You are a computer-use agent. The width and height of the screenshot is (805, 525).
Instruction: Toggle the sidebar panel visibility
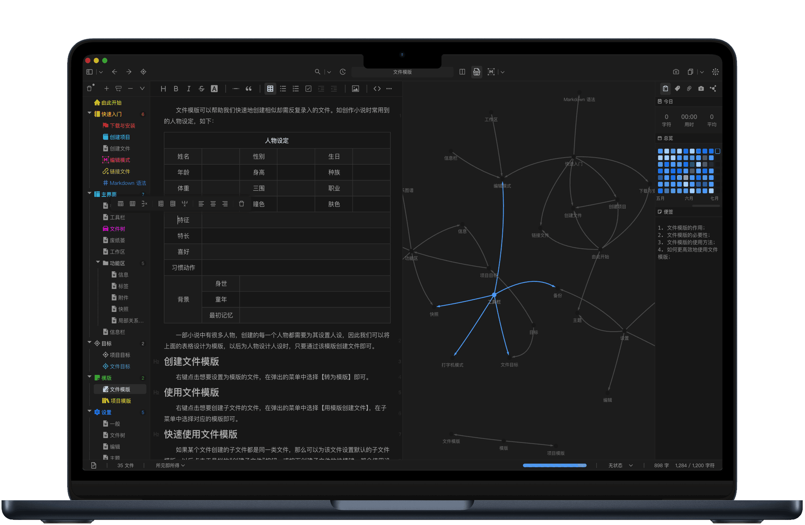click(90, 72)
